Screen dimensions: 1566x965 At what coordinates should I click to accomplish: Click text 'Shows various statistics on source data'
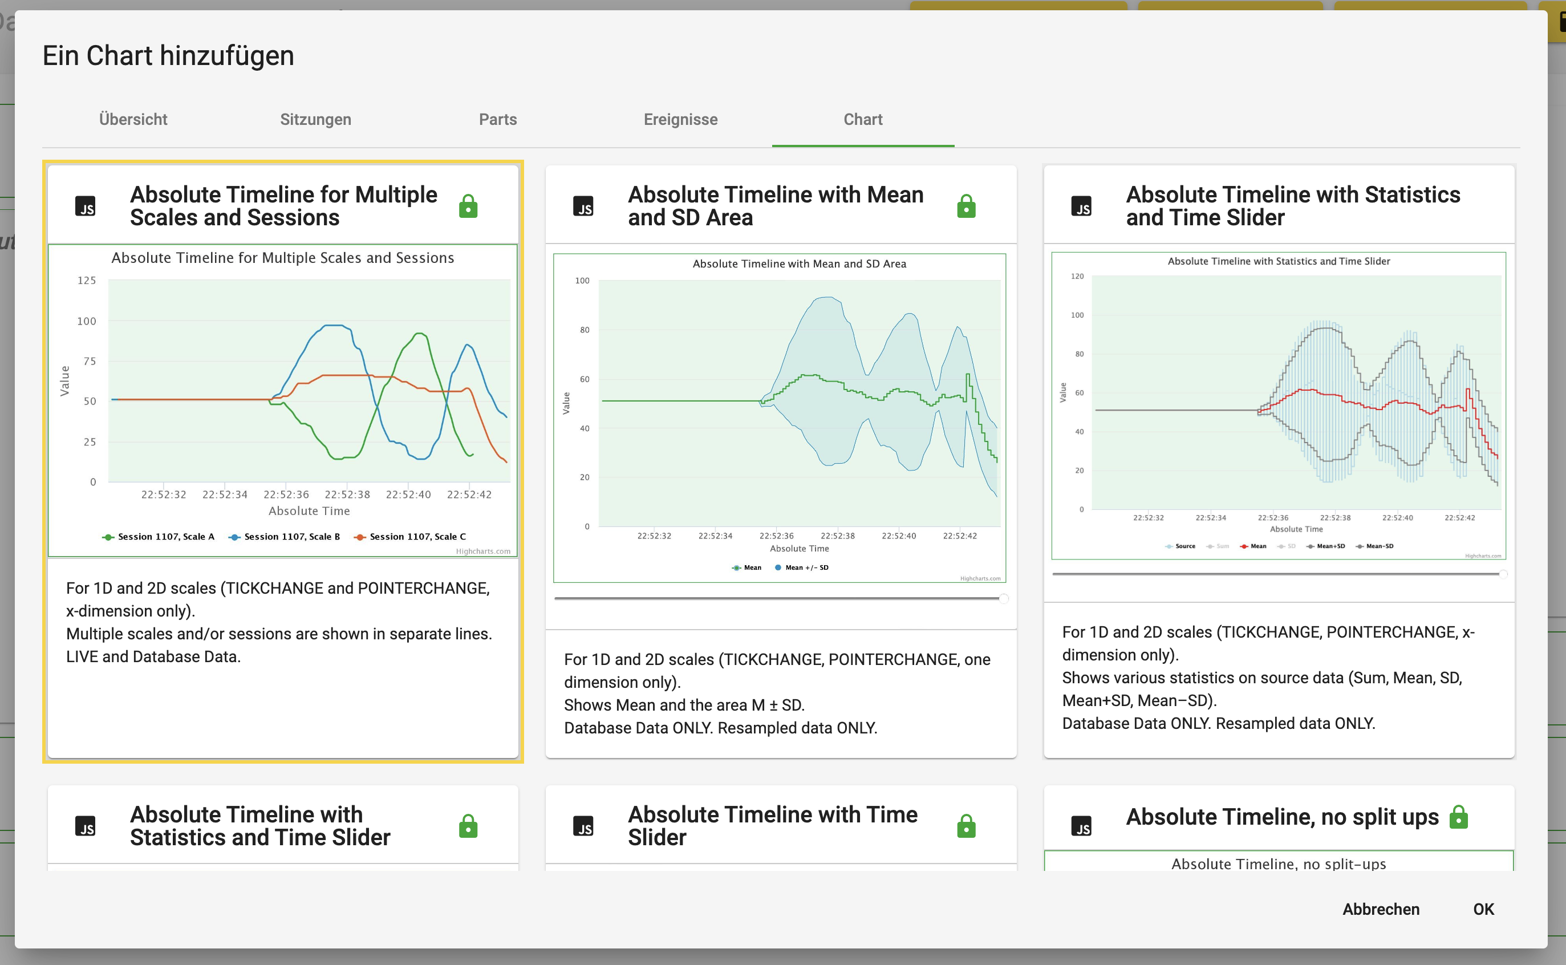tap(1203, 678)
